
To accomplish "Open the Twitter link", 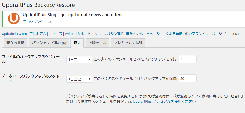I will pyautogui.click(x=70, y=34).
